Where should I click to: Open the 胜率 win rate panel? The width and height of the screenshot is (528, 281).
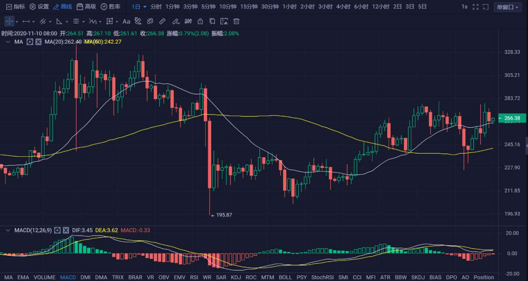(111, 7)
